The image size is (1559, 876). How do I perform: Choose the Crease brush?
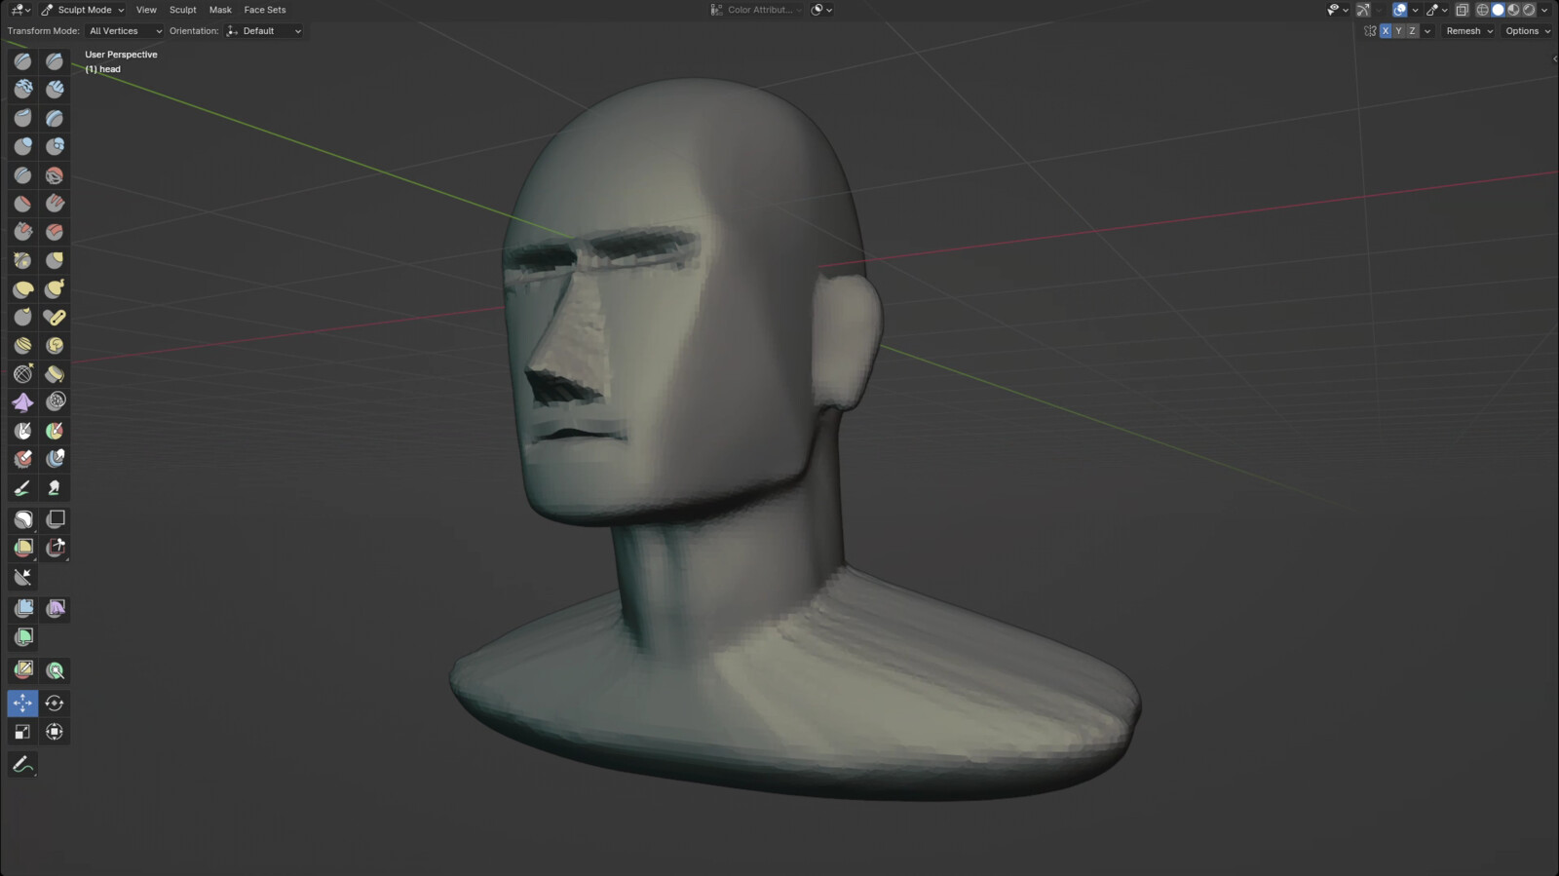pyautogui.click(x=22, y=175)
